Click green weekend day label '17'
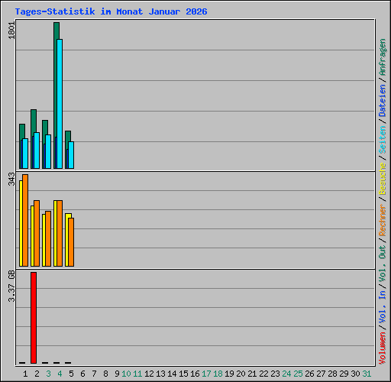The image size is (391, 382). click(x=206, y=374)
